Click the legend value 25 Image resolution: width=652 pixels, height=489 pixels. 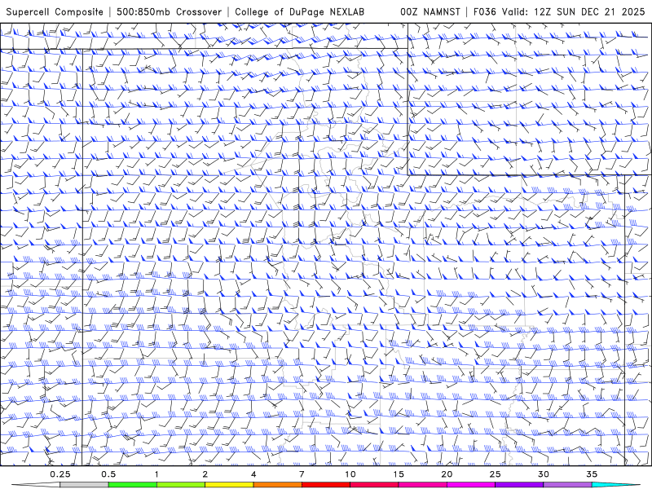click(495, 474)
